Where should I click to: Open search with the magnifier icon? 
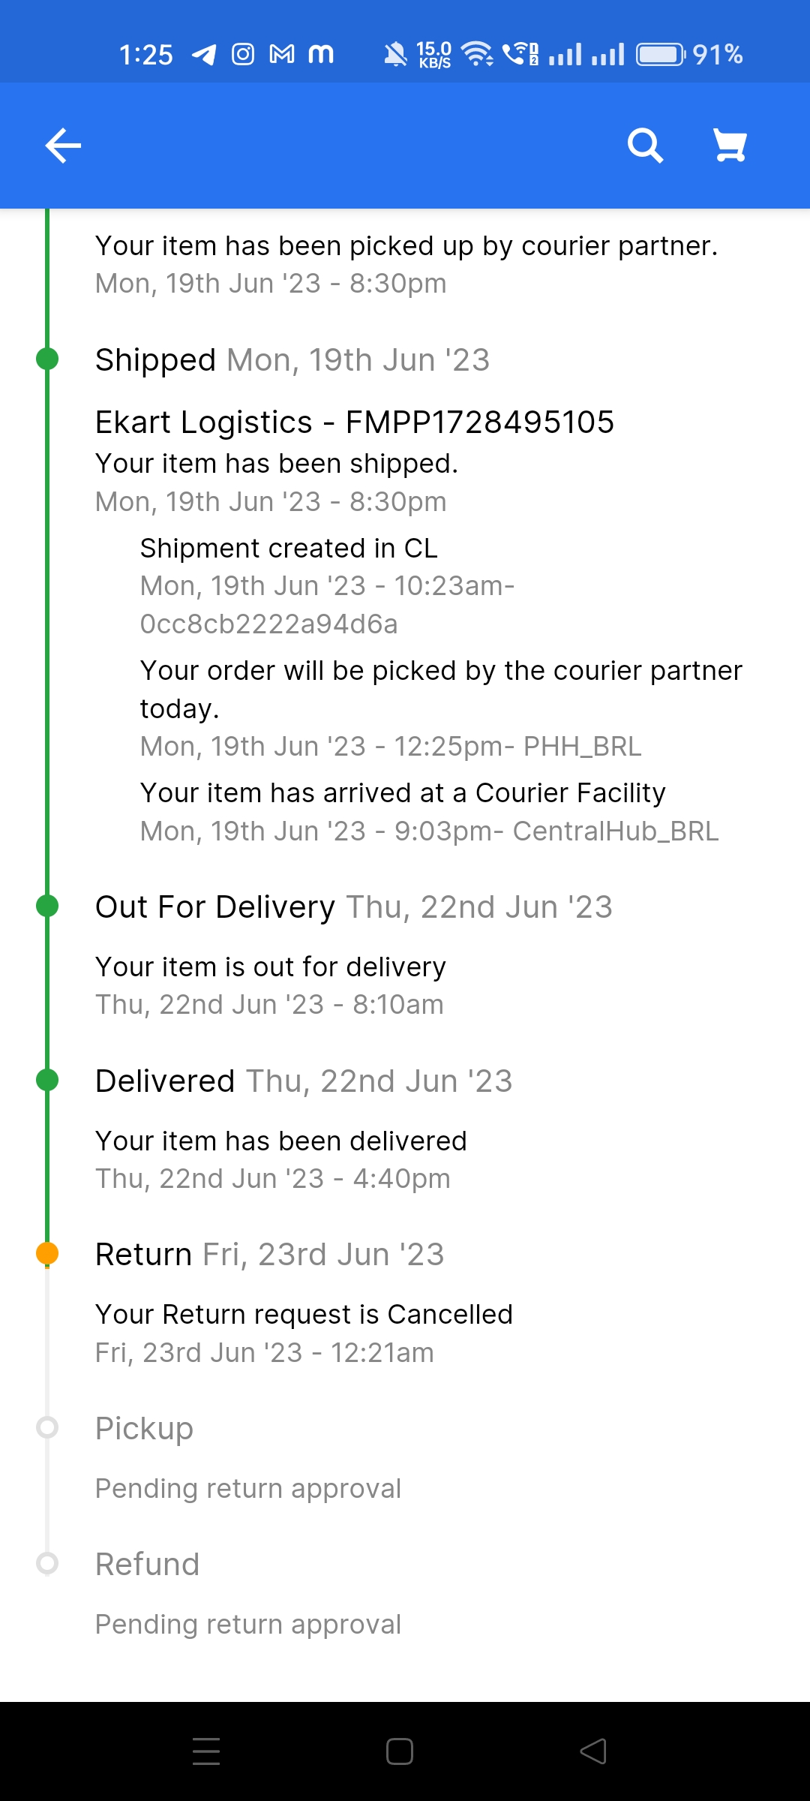tap(645, 145)
